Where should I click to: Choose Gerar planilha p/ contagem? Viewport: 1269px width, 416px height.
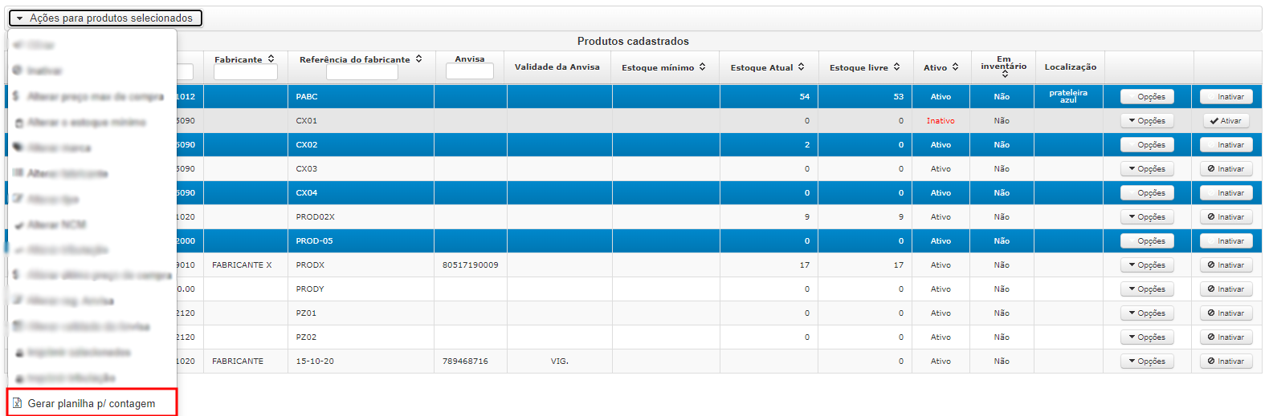[x=92, y=403]
